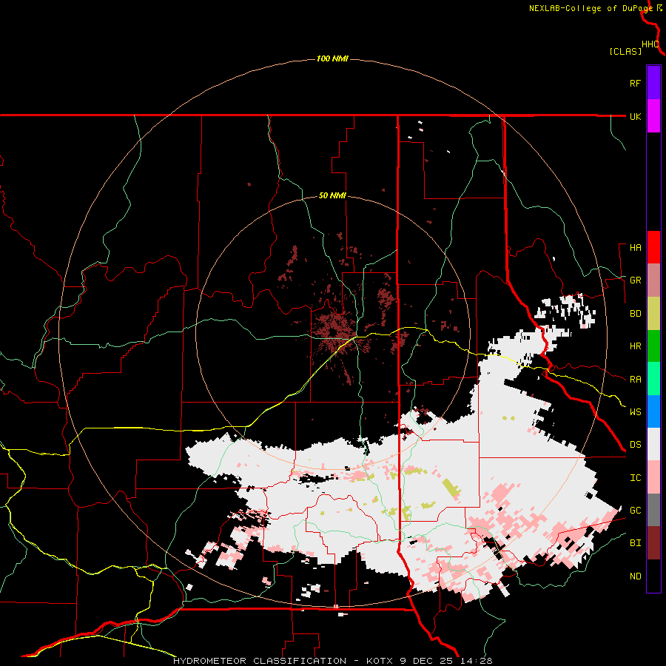The height and width of the screenshot is (666, 666).
Task: Click the IC ice crystals pink swatch
Action: click(653, 477)
